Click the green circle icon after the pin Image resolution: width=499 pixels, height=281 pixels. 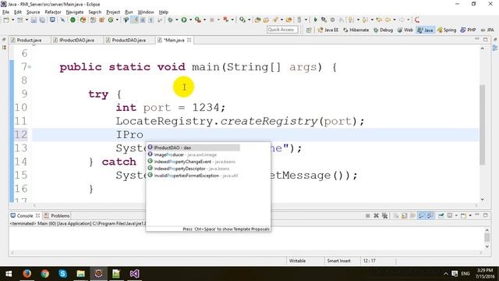(x=73, y=20)
